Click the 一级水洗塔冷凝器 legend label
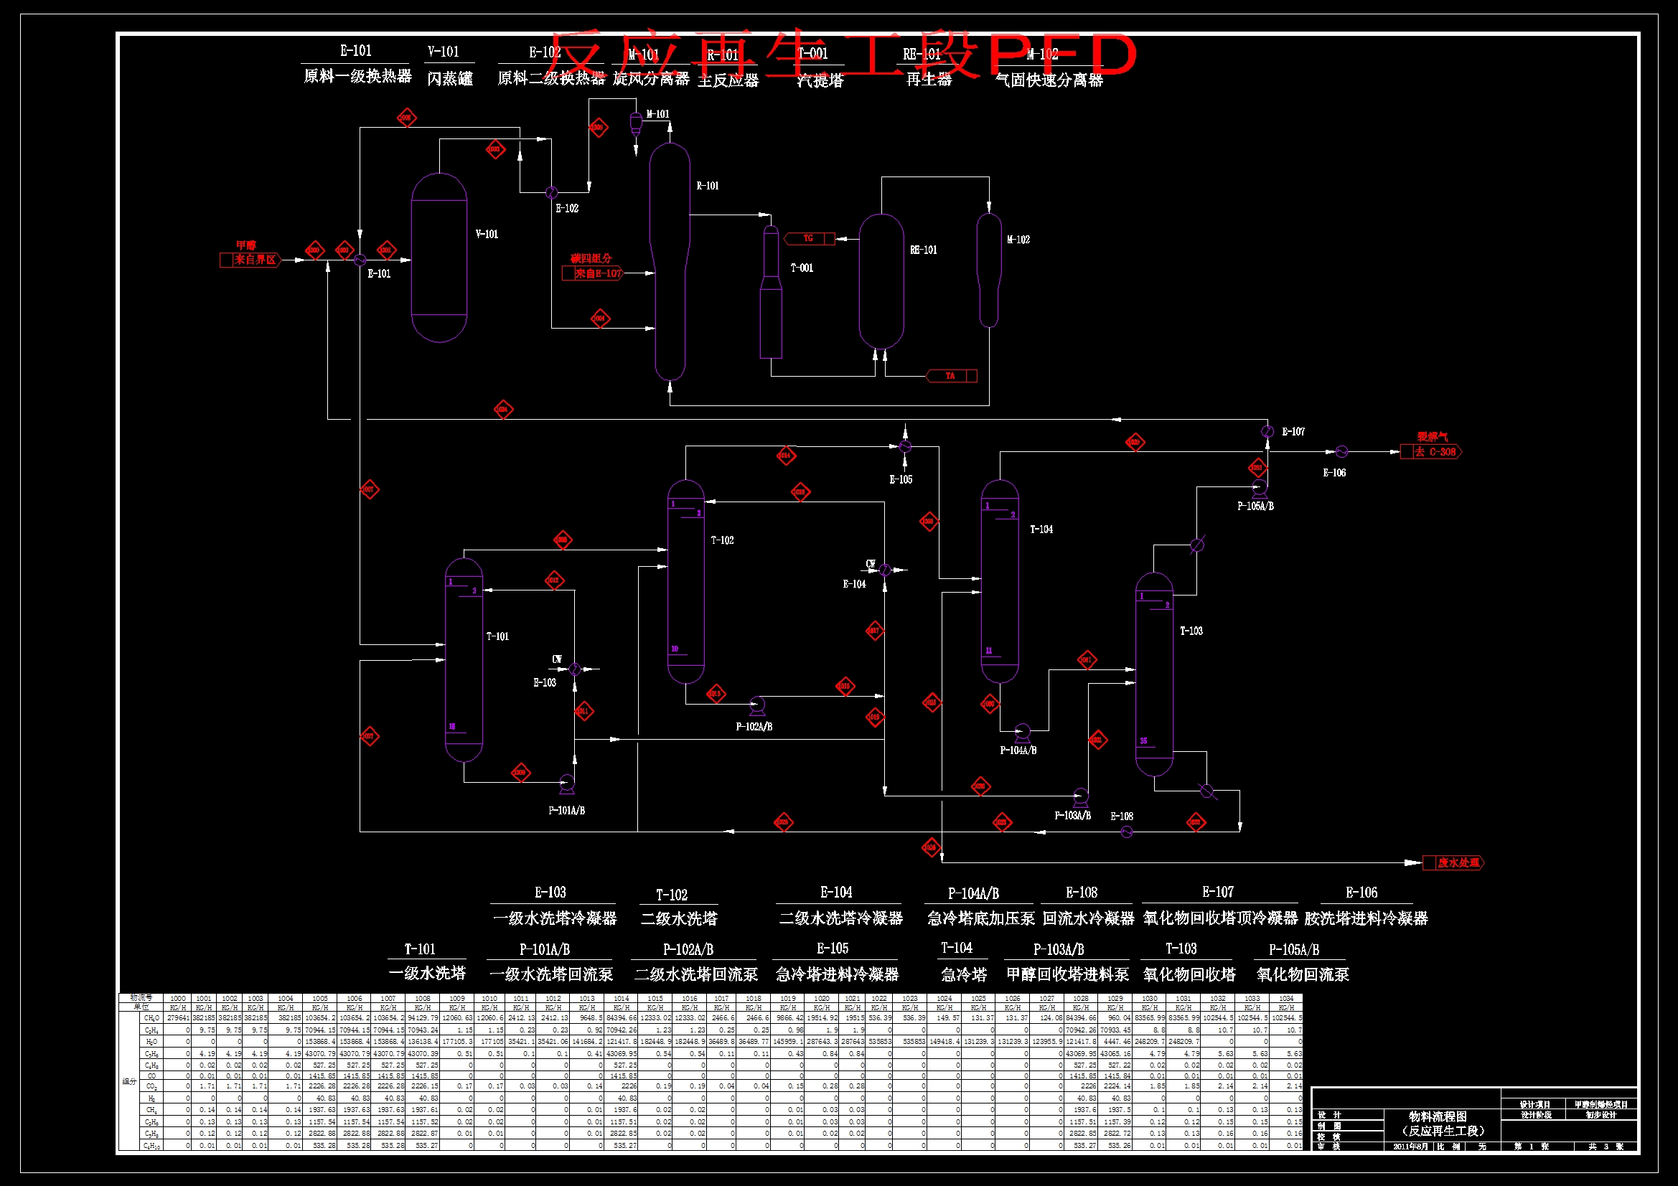Viewport: 1678px width, 1186px height. (x=555, y=919)
